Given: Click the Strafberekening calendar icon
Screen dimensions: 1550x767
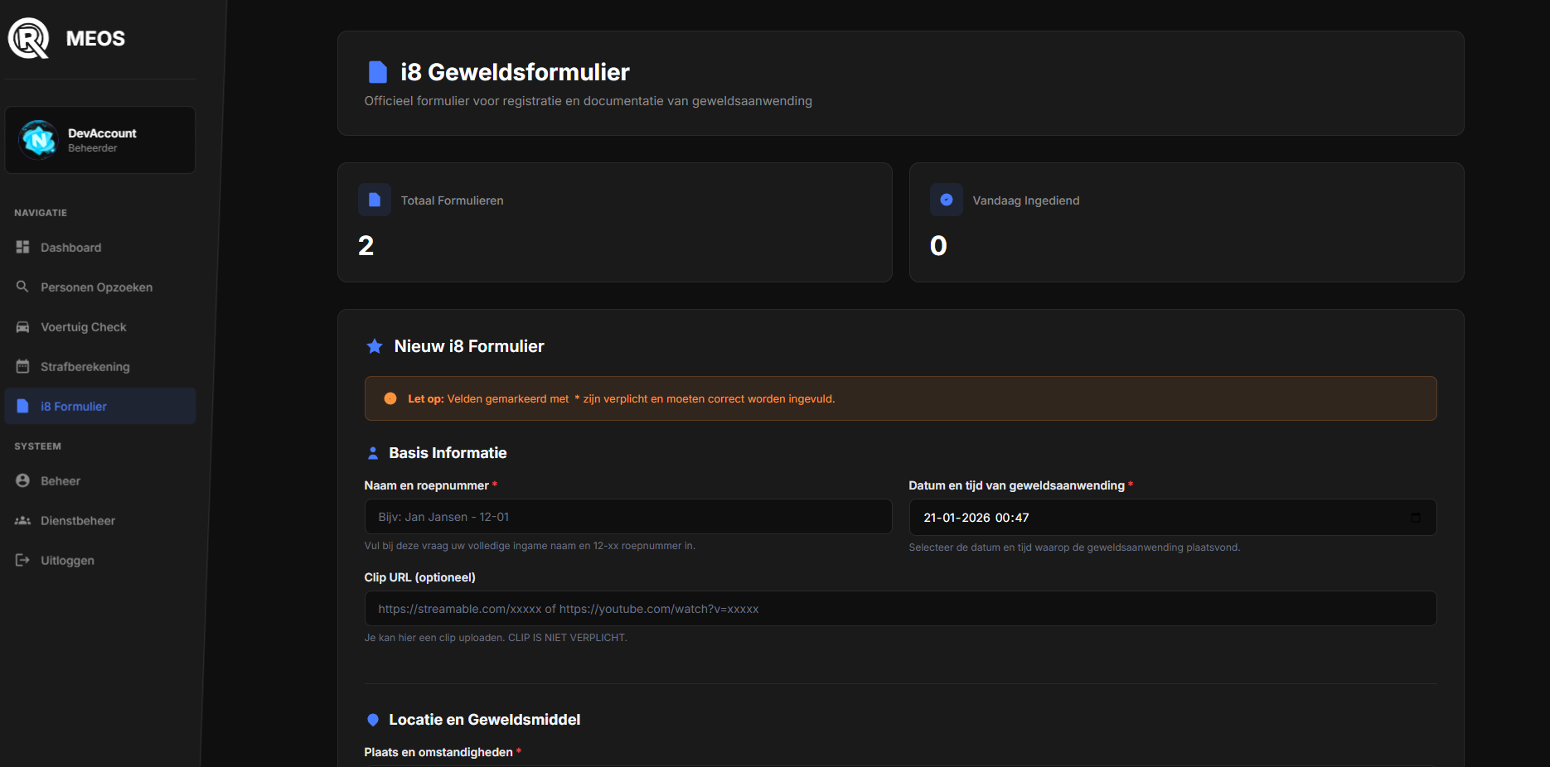Looking at the screenshot, I should 22,367.
